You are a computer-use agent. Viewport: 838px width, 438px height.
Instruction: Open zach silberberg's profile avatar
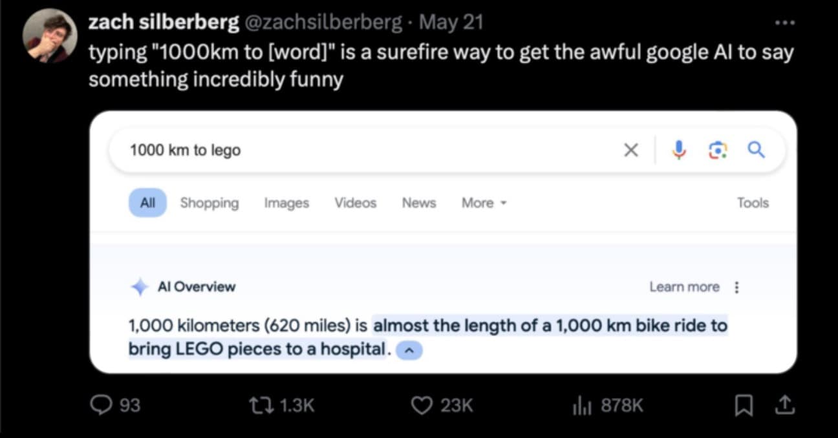point(50,36)
